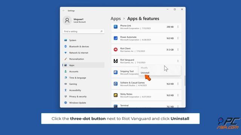Click the Power Automate app name

128,37
